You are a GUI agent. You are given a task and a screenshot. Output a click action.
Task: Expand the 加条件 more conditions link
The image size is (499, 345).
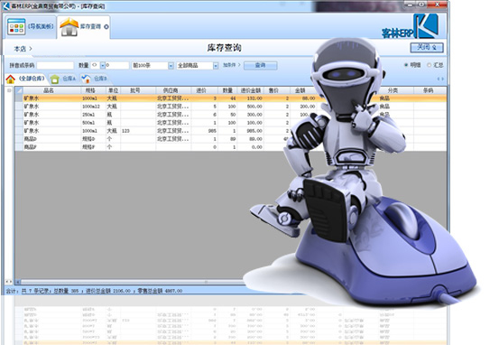pos(231,65)
